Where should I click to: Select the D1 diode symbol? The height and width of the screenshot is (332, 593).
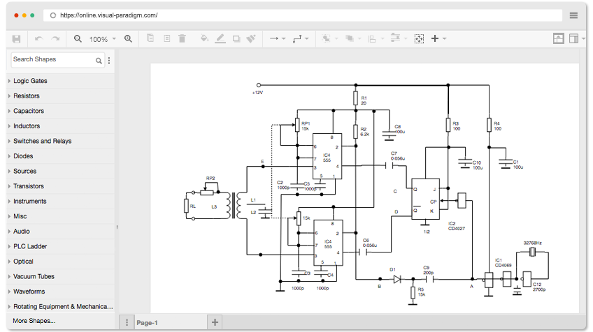[397, 279]
